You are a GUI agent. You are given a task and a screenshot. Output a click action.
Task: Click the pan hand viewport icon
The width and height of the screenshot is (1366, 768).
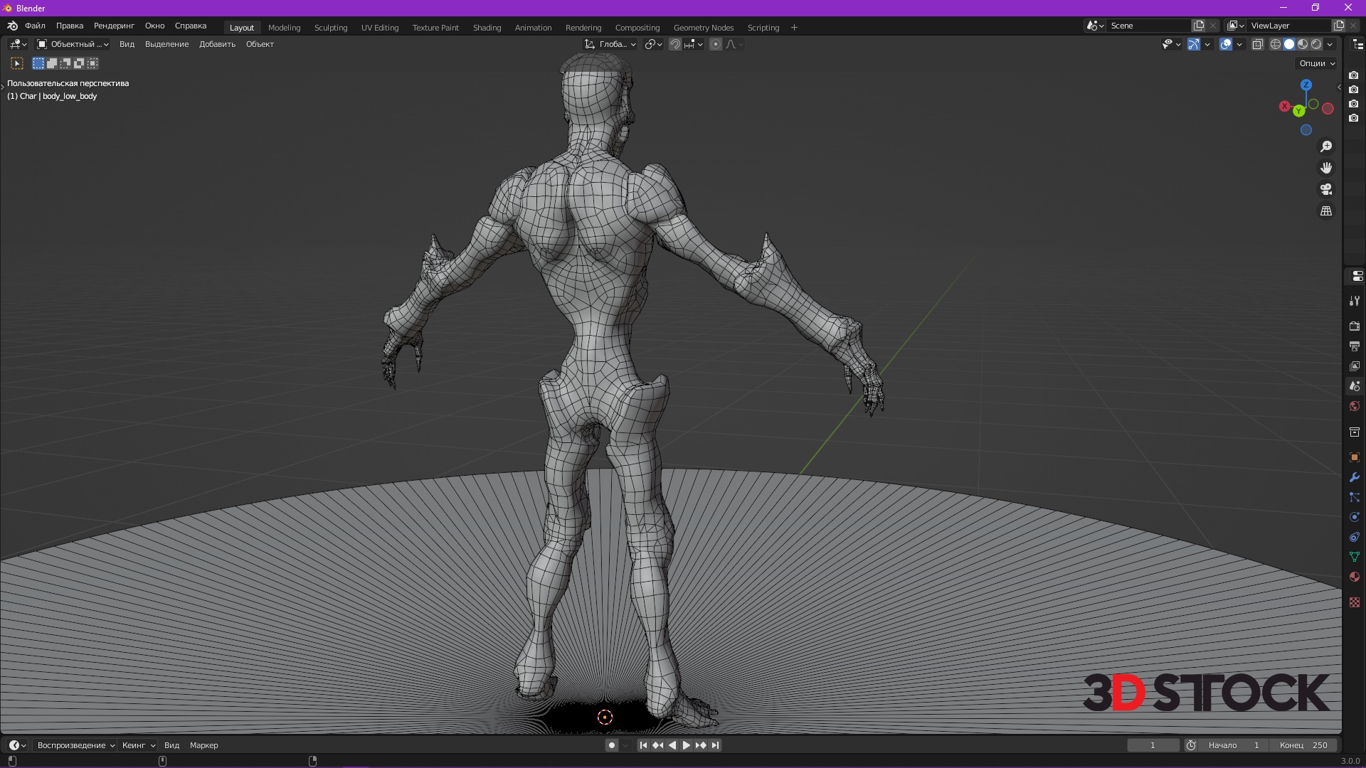(x=1326, y=168)
